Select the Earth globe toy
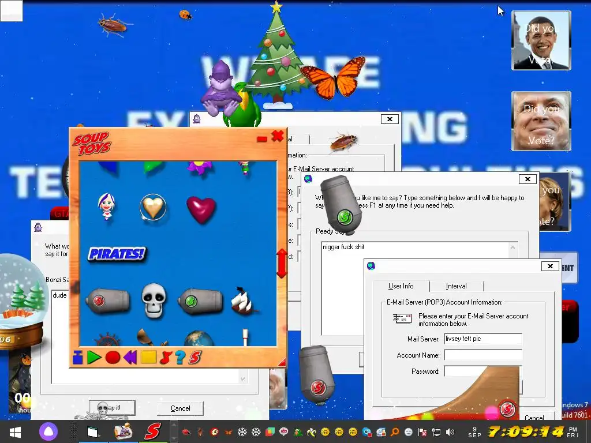 pos(199,338)
